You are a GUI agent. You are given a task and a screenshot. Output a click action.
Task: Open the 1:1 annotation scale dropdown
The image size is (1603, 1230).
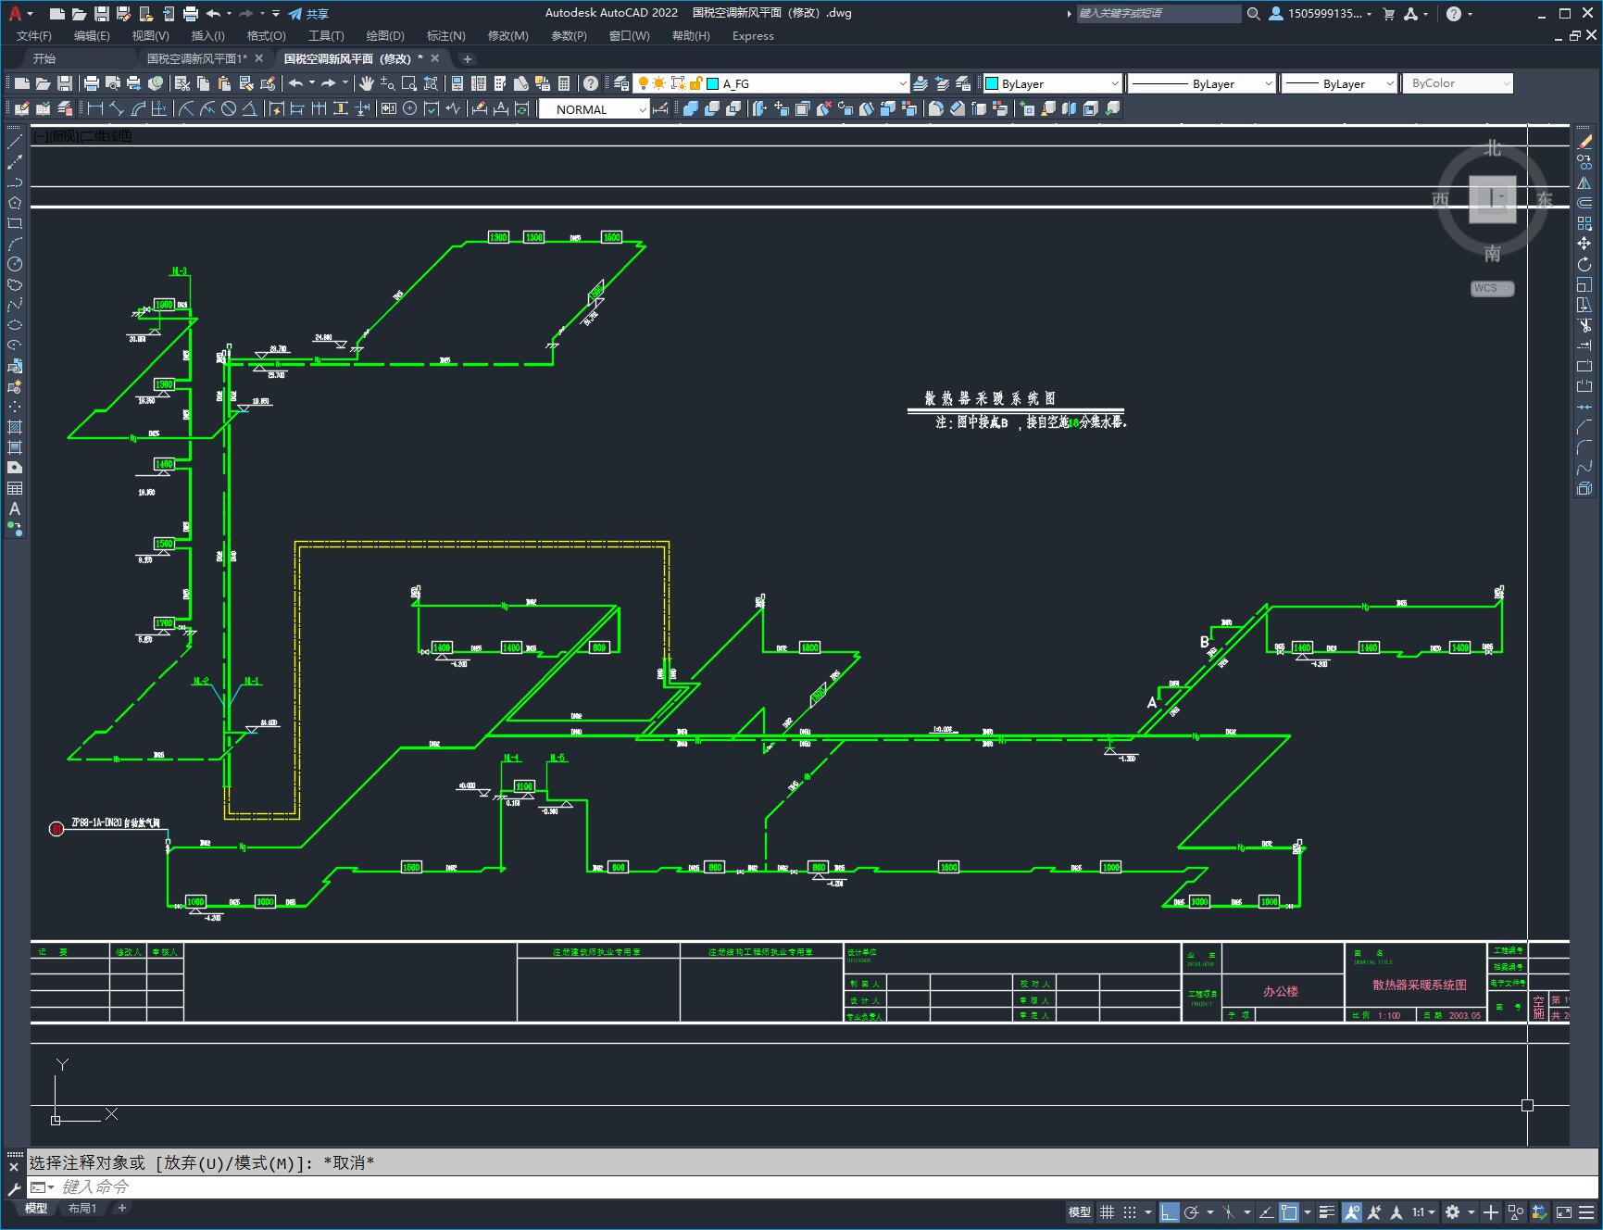point(1424,1211)
